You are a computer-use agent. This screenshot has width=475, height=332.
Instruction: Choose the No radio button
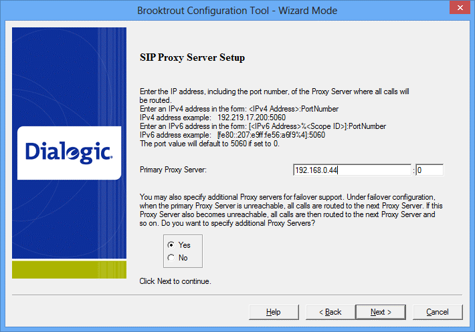171,257
